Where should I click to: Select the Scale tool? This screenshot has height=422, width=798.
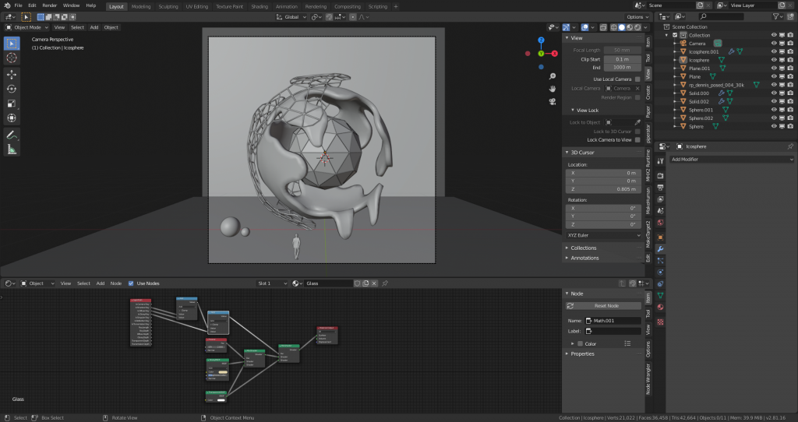[x=11, y=104]
